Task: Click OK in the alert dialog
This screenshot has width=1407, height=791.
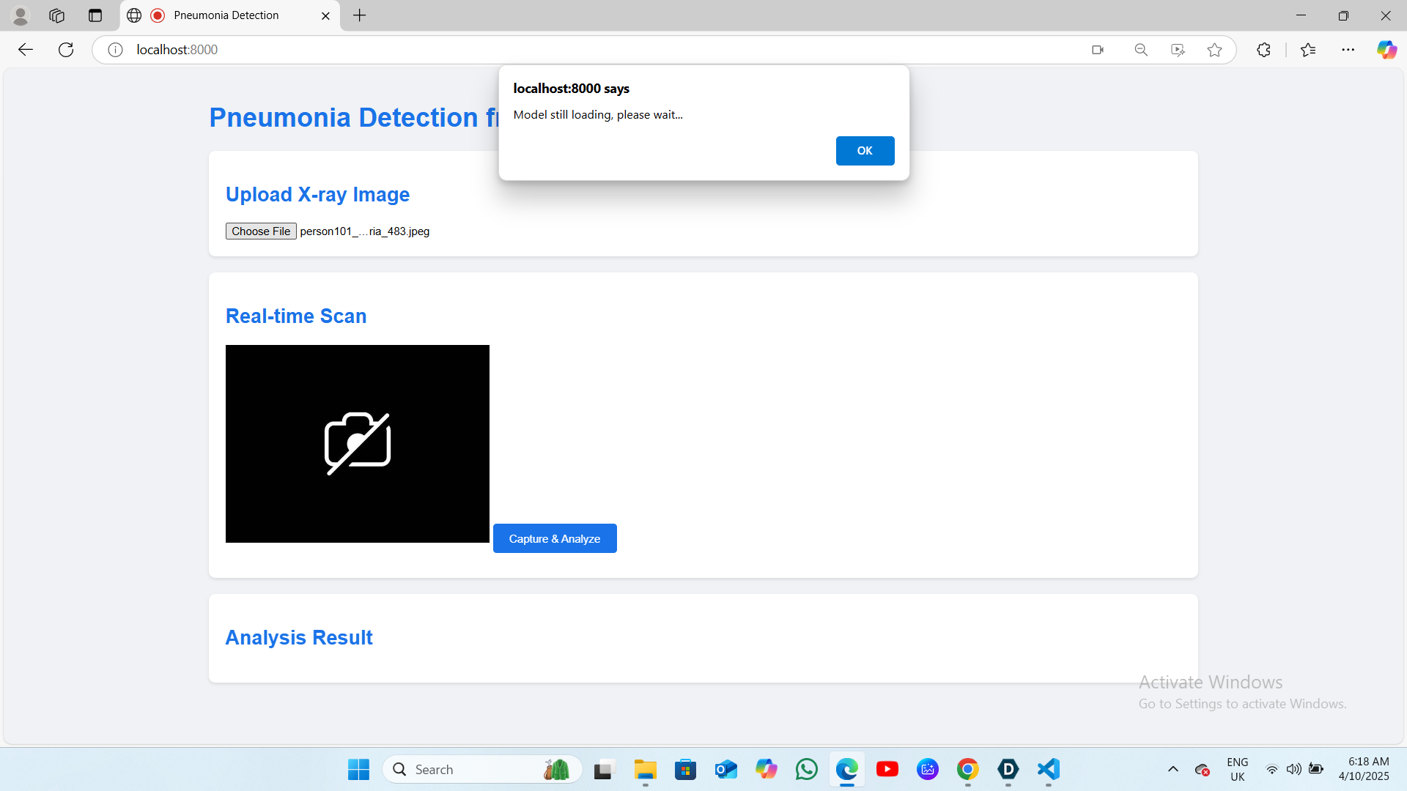Action: (865, 151)
